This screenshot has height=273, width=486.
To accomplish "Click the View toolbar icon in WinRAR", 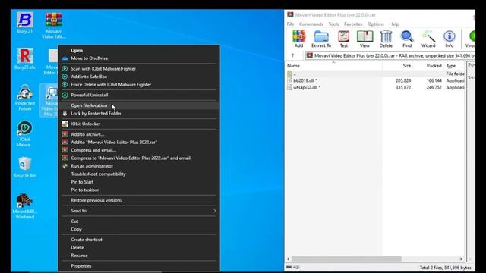I will tap(364, 39).
